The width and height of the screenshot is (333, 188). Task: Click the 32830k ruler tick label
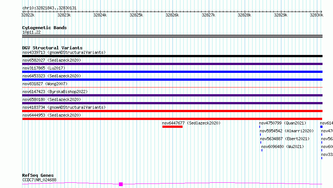pos(317,15)
